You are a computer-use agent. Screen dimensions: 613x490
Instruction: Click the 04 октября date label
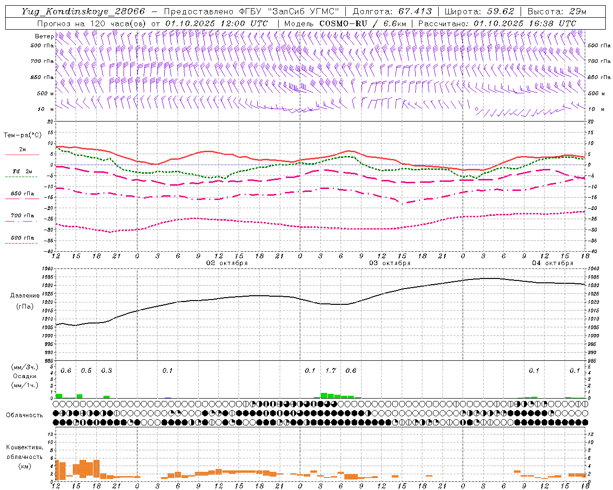pos(553,263)
